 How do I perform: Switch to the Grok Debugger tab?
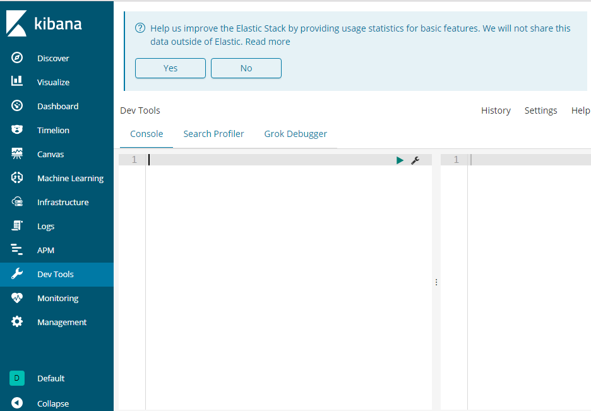coord(295,134)
